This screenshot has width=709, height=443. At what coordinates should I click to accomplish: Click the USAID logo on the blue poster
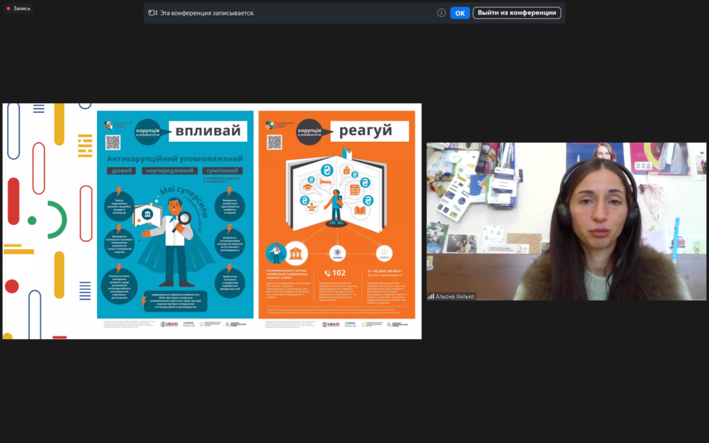click(169, 324)
